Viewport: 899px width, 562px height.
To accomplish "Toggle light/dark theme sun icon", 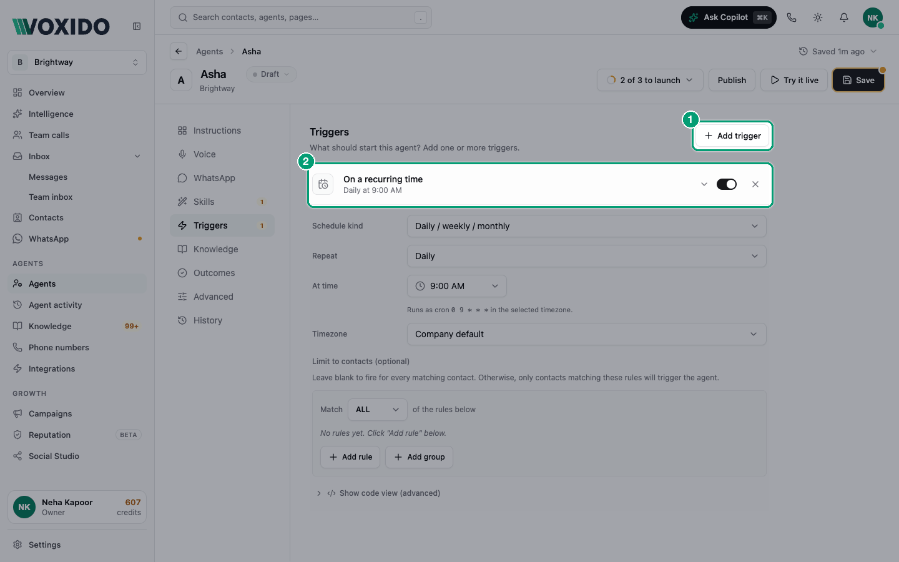I will (x=818, y=17).
